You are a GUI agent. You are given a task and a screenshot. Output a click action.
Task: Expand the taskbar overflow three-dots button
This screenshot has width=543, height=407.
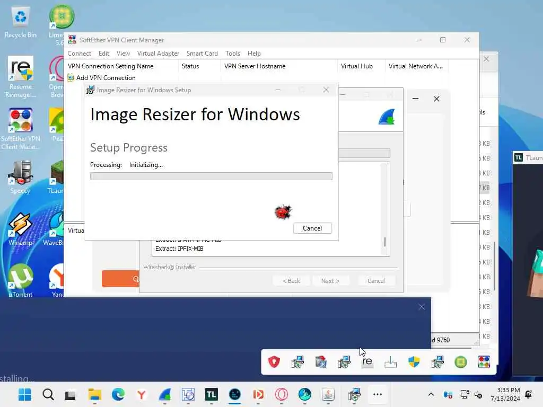coord(377,394)
